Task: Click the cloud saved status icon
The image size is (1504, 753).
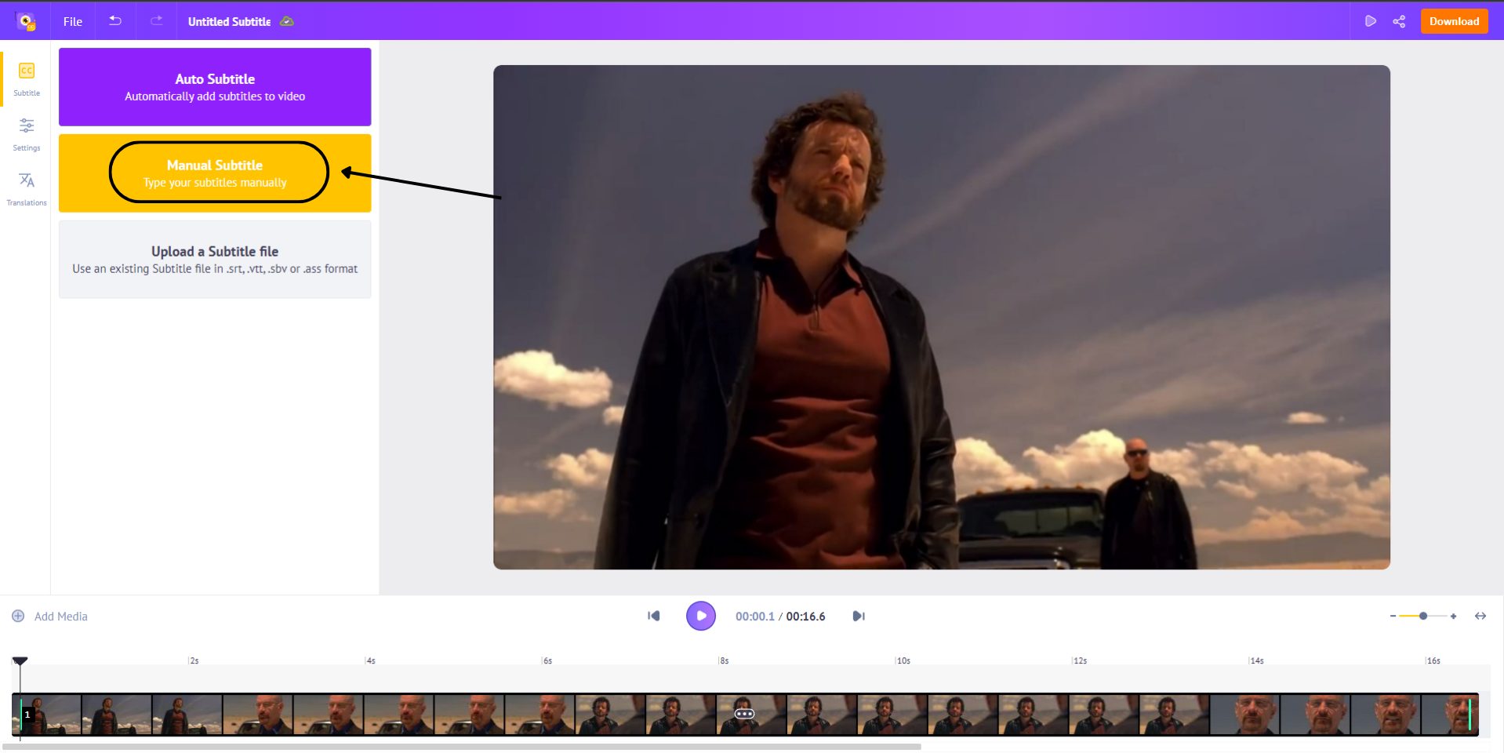Action: coord(287,21)
